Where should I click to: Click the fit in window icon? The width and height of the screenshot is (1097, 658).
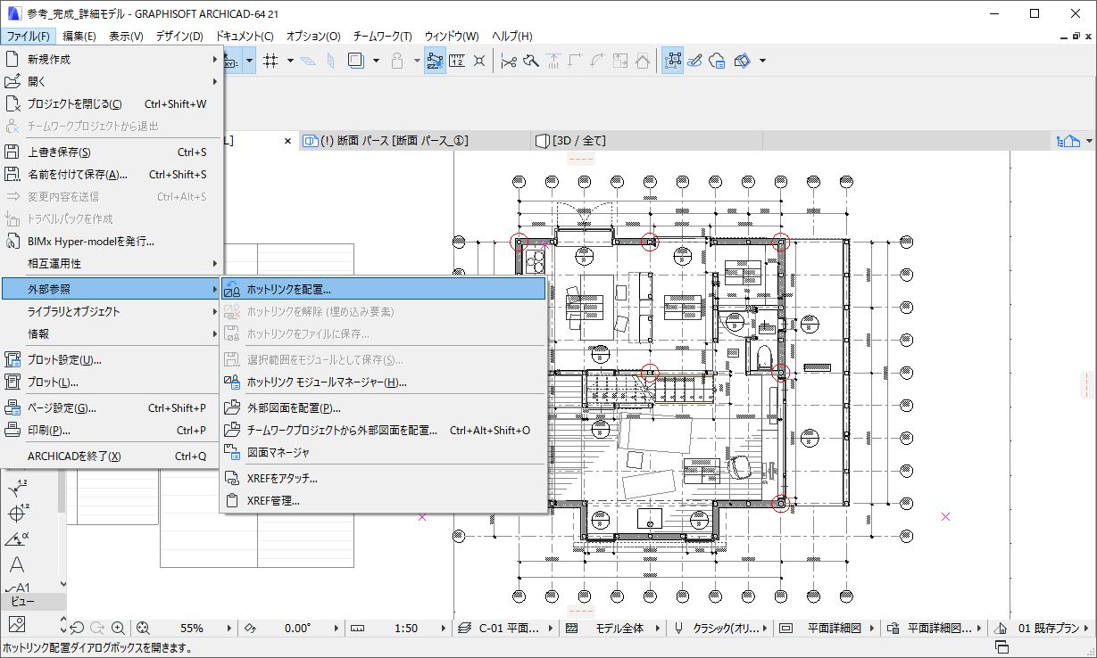[143, 628]
